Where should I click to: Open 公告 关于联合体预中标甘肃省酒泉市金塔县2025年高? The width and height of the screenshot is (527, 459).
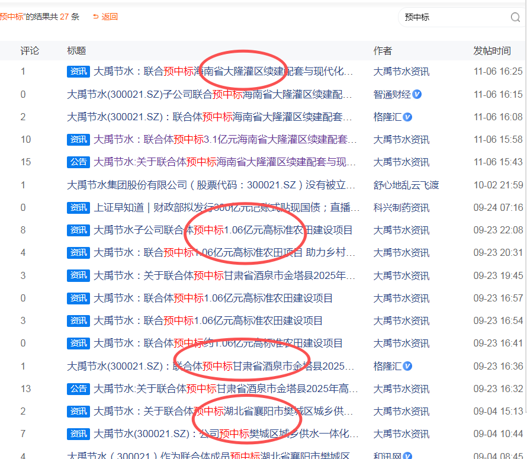226,389
